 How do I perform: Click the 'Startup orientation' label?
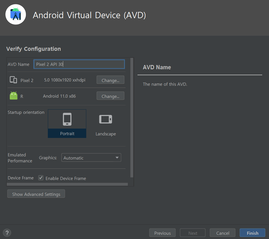pyautogui.click(x=26, y=112)
